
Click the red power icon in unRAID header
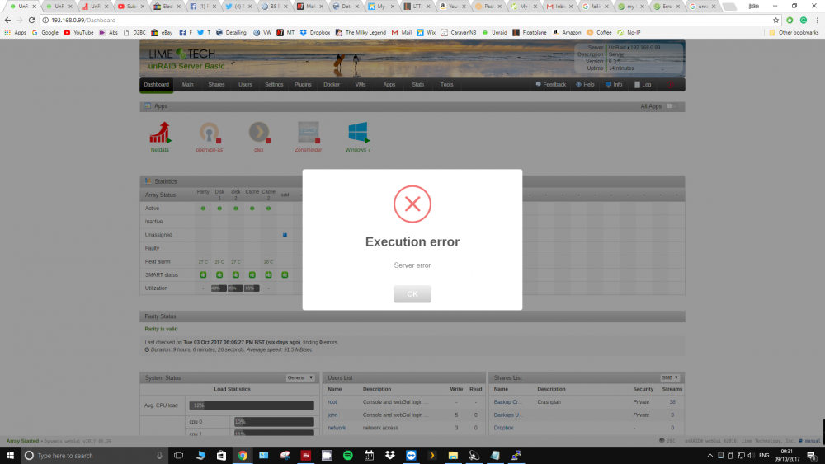pyautogui.click(x=670, y=85)
